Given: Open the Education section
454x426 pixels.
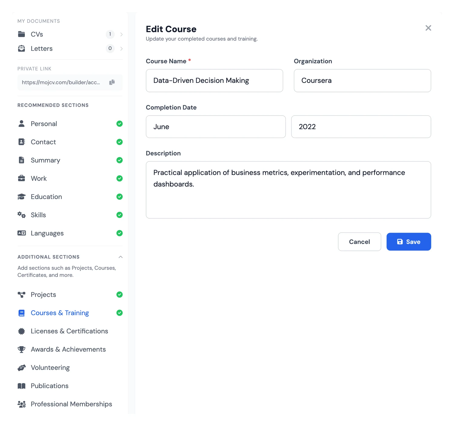Looking at the screenshot, I should pos(70,197).
